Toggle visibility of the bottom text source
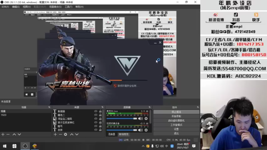Screen dimensions: 267x150 (x=96, y=130)
